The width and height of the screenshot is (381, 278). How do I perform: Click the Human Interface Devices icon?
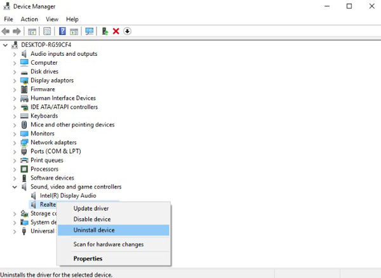point(24,98)
